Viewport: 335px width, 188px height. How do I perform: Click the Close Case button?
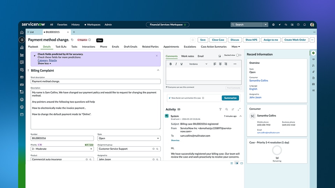coord(218,40)
